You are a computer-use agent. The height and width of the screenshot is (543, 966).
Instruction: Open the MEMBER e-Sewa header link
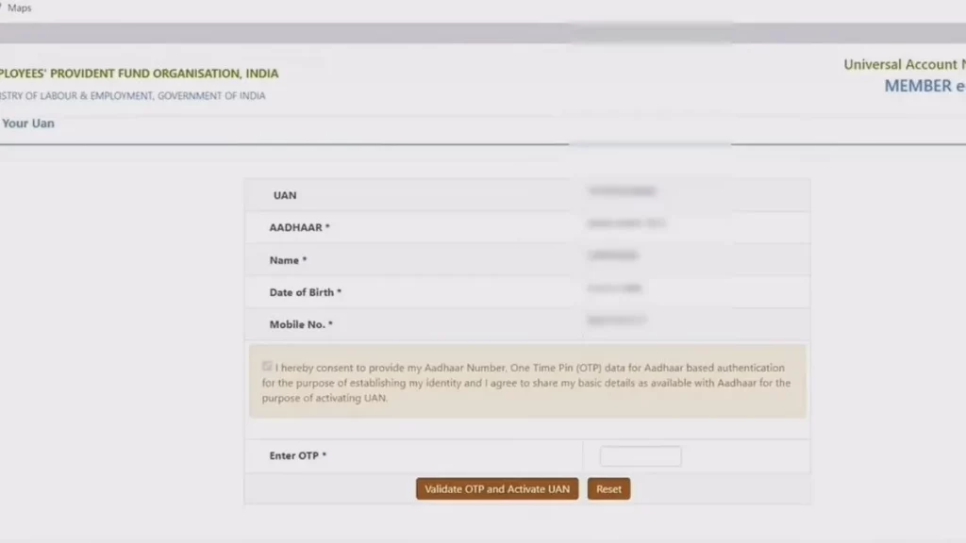[924, 86]
